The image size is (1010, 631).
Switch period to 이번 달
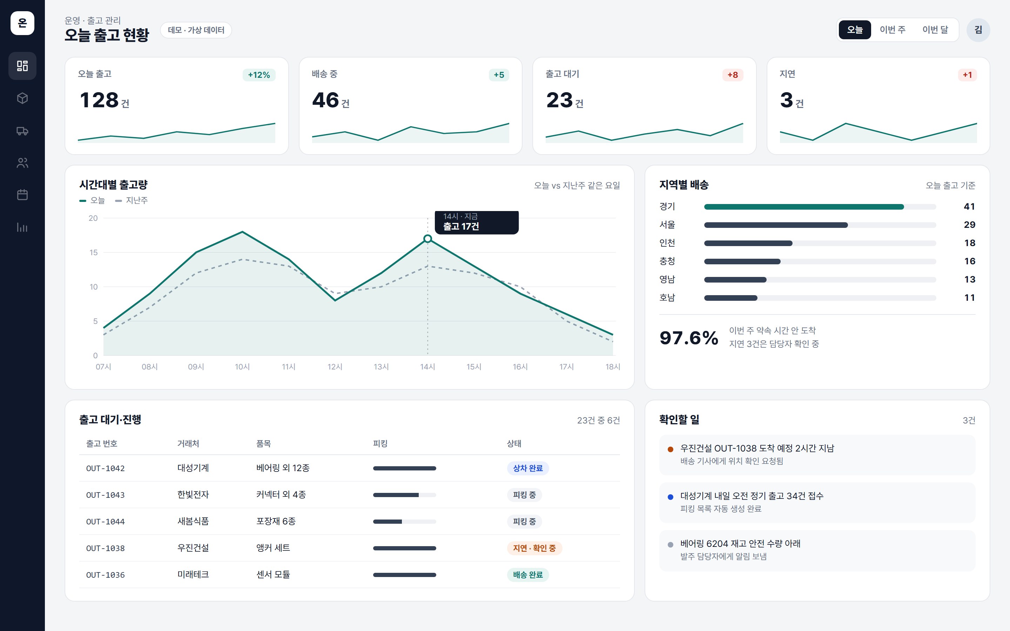935,30
